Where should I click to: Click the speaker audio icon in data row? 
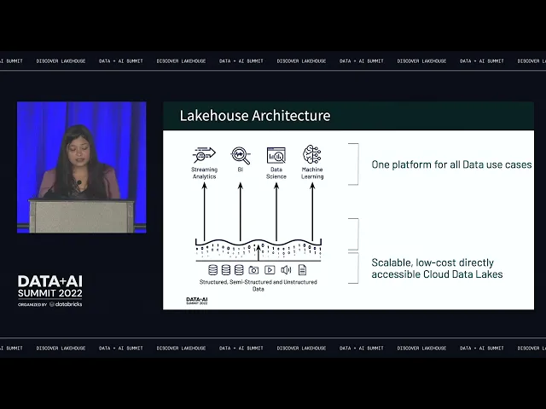click(x=286, y=270)
